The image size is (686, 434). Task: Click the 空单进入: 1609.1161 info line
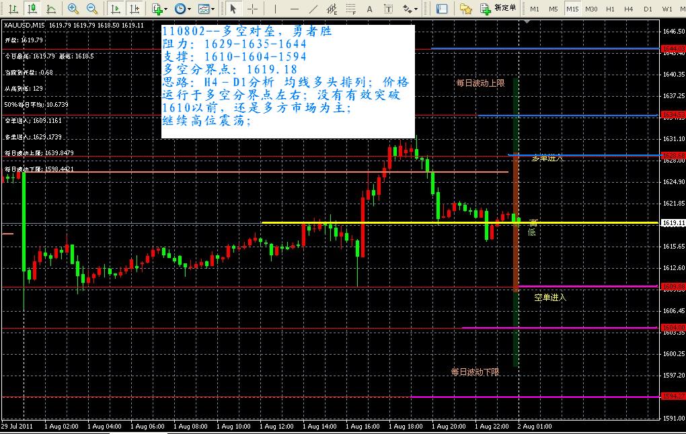pos(33,121)
